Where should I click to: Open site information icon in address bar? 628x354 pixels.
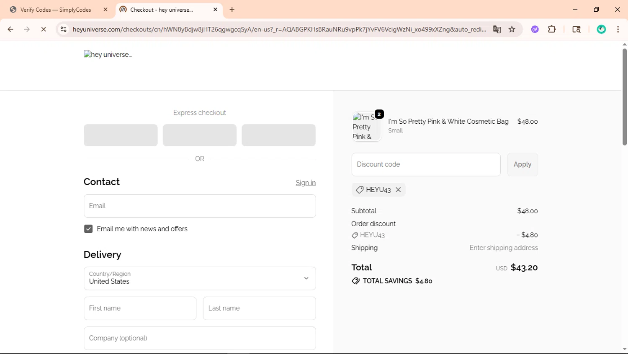[x=63, y=29]
